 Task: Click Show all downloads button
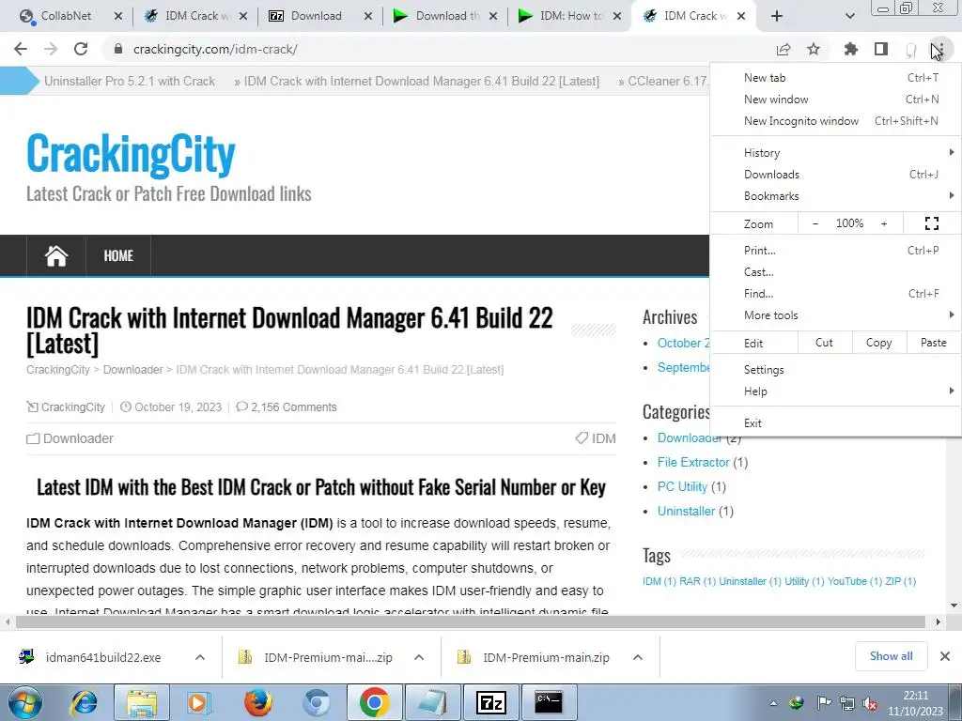891,656
